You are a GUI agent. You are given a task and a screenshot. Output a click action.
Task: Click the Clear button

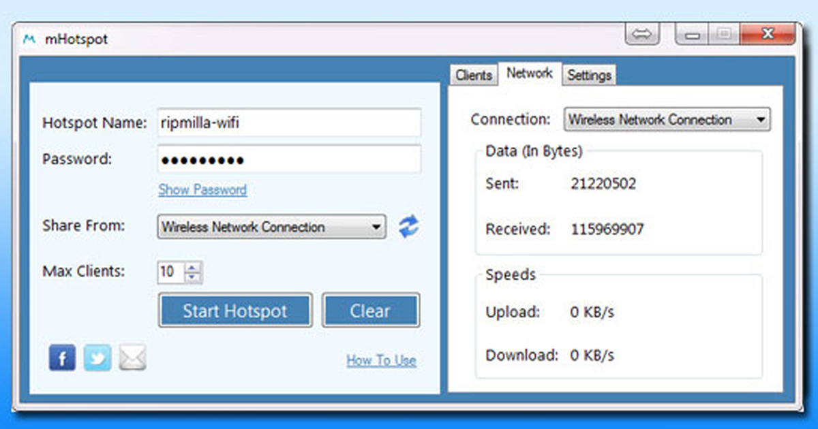click(x=371, y=311)
